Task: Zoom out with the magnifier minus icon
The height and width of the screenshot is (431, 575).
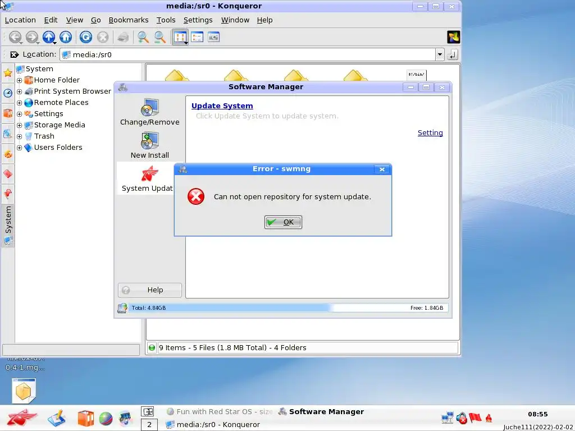Action: (x=159, y=37)
